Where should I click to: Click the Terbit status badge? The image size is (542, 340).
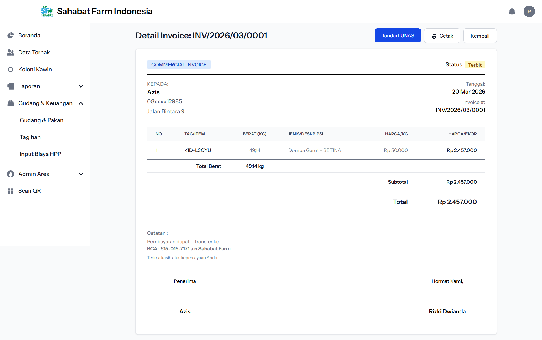pyautogui.click(x=475, y=65)
